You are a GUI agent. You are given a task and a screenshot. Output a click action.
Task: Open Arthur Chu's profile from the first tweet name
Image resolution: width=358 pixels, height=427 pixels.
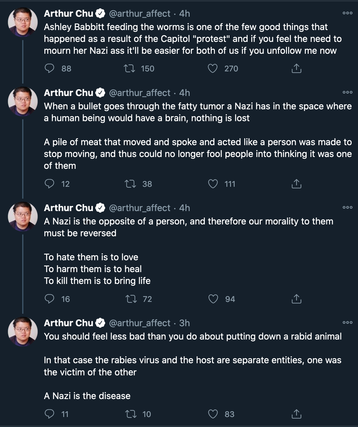(68, 13)
